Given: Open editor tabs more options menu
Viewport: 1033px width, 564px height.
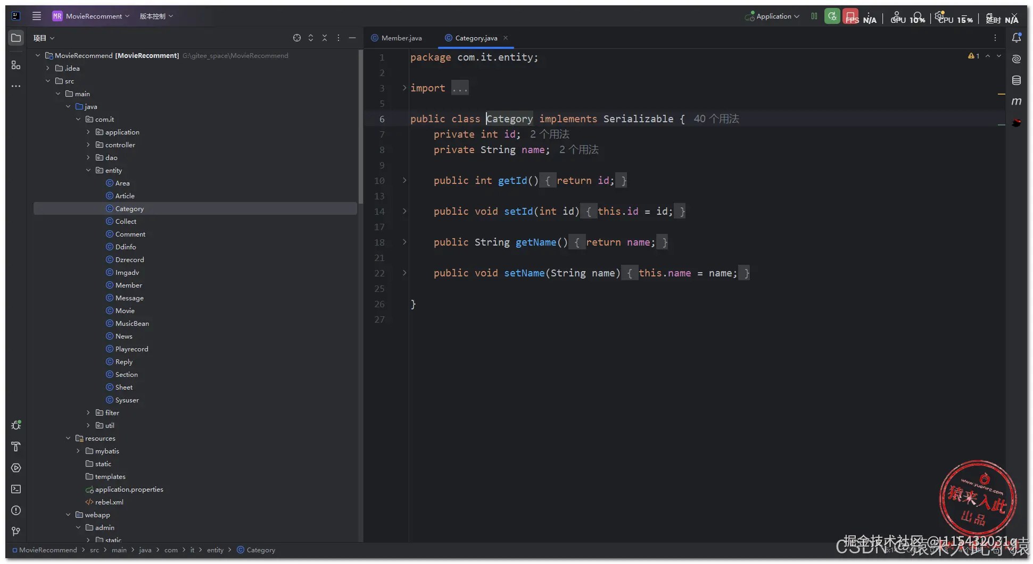Looking at the screenshot, I should (995, 38).
